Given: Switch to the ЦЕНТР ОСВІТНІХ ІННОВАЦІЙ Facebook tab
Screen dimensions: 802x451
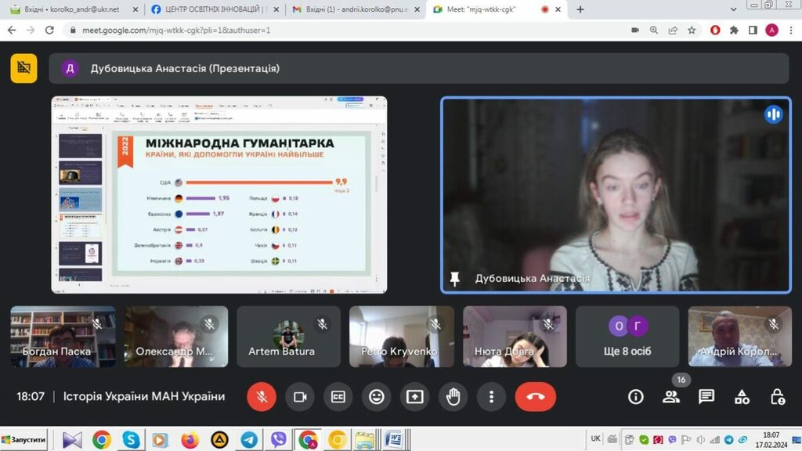Looking at the screenshot, I should [x=211, y=9].
